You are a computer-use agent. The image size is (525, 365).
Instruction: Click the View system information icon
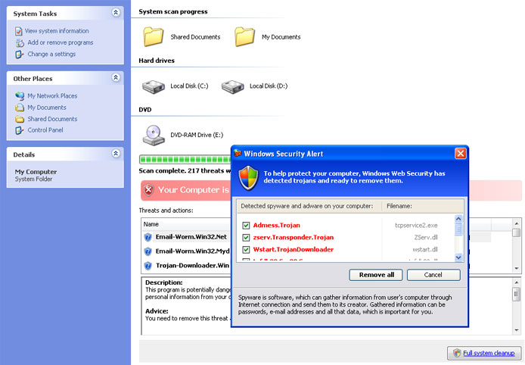(x=19, y=31)
